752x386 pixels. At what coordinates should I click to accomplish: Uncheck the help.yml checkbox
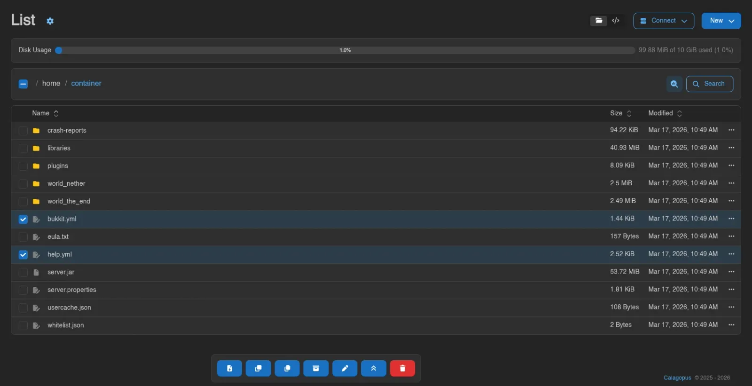click(x=23, y=254)
